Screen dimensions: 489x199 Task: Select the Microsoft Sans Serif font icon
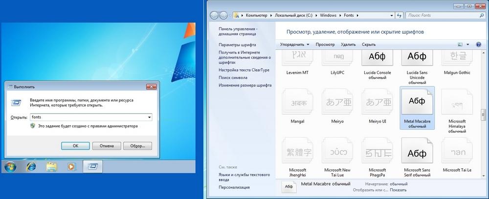point(417,151)
